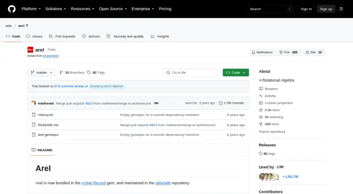Open the Contributors heading link
This screenshot has height=194, width=353.
tap(270, 192)
